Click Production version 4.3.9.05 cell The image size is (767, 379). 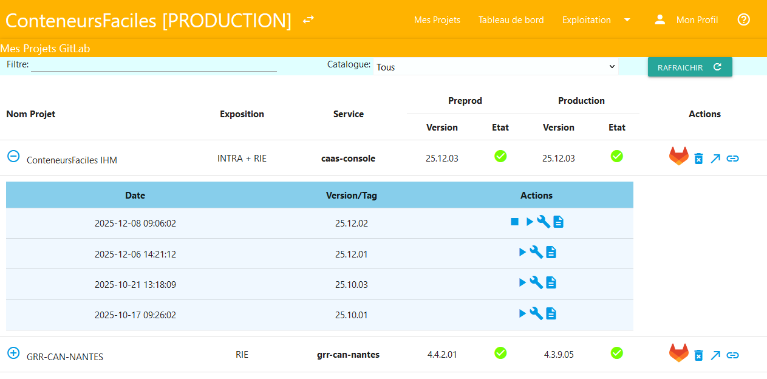pos(559,355)
